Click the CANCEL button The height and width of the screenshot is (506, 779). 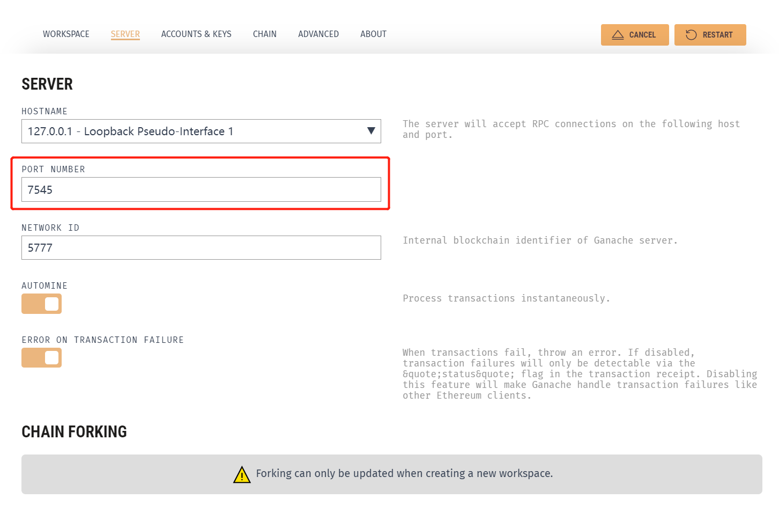pyautogui.click(x=635, y=34)
